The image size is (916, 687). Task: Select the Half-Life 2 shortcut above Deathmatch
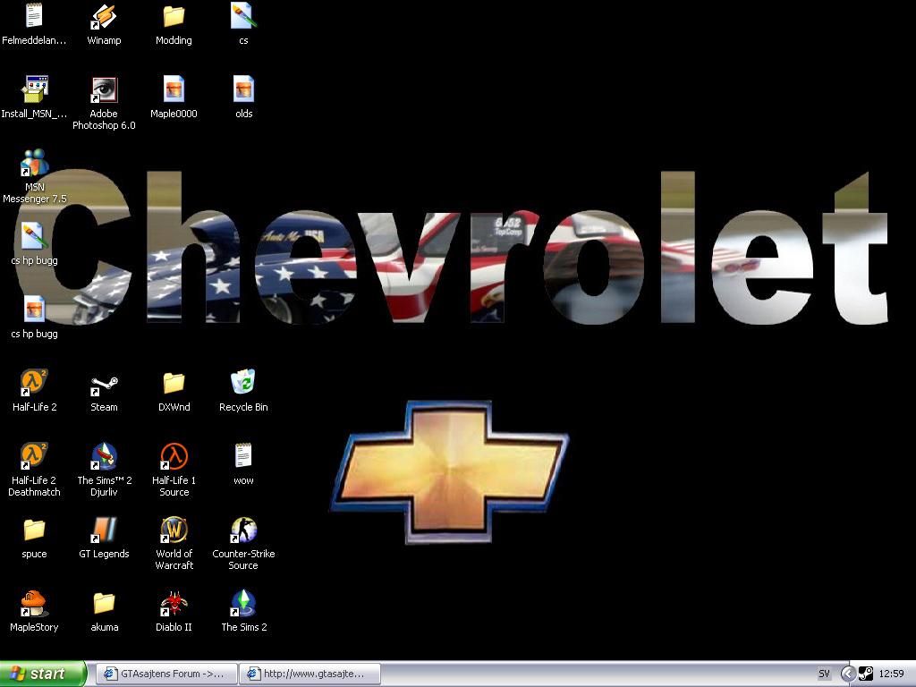[35, 383]
